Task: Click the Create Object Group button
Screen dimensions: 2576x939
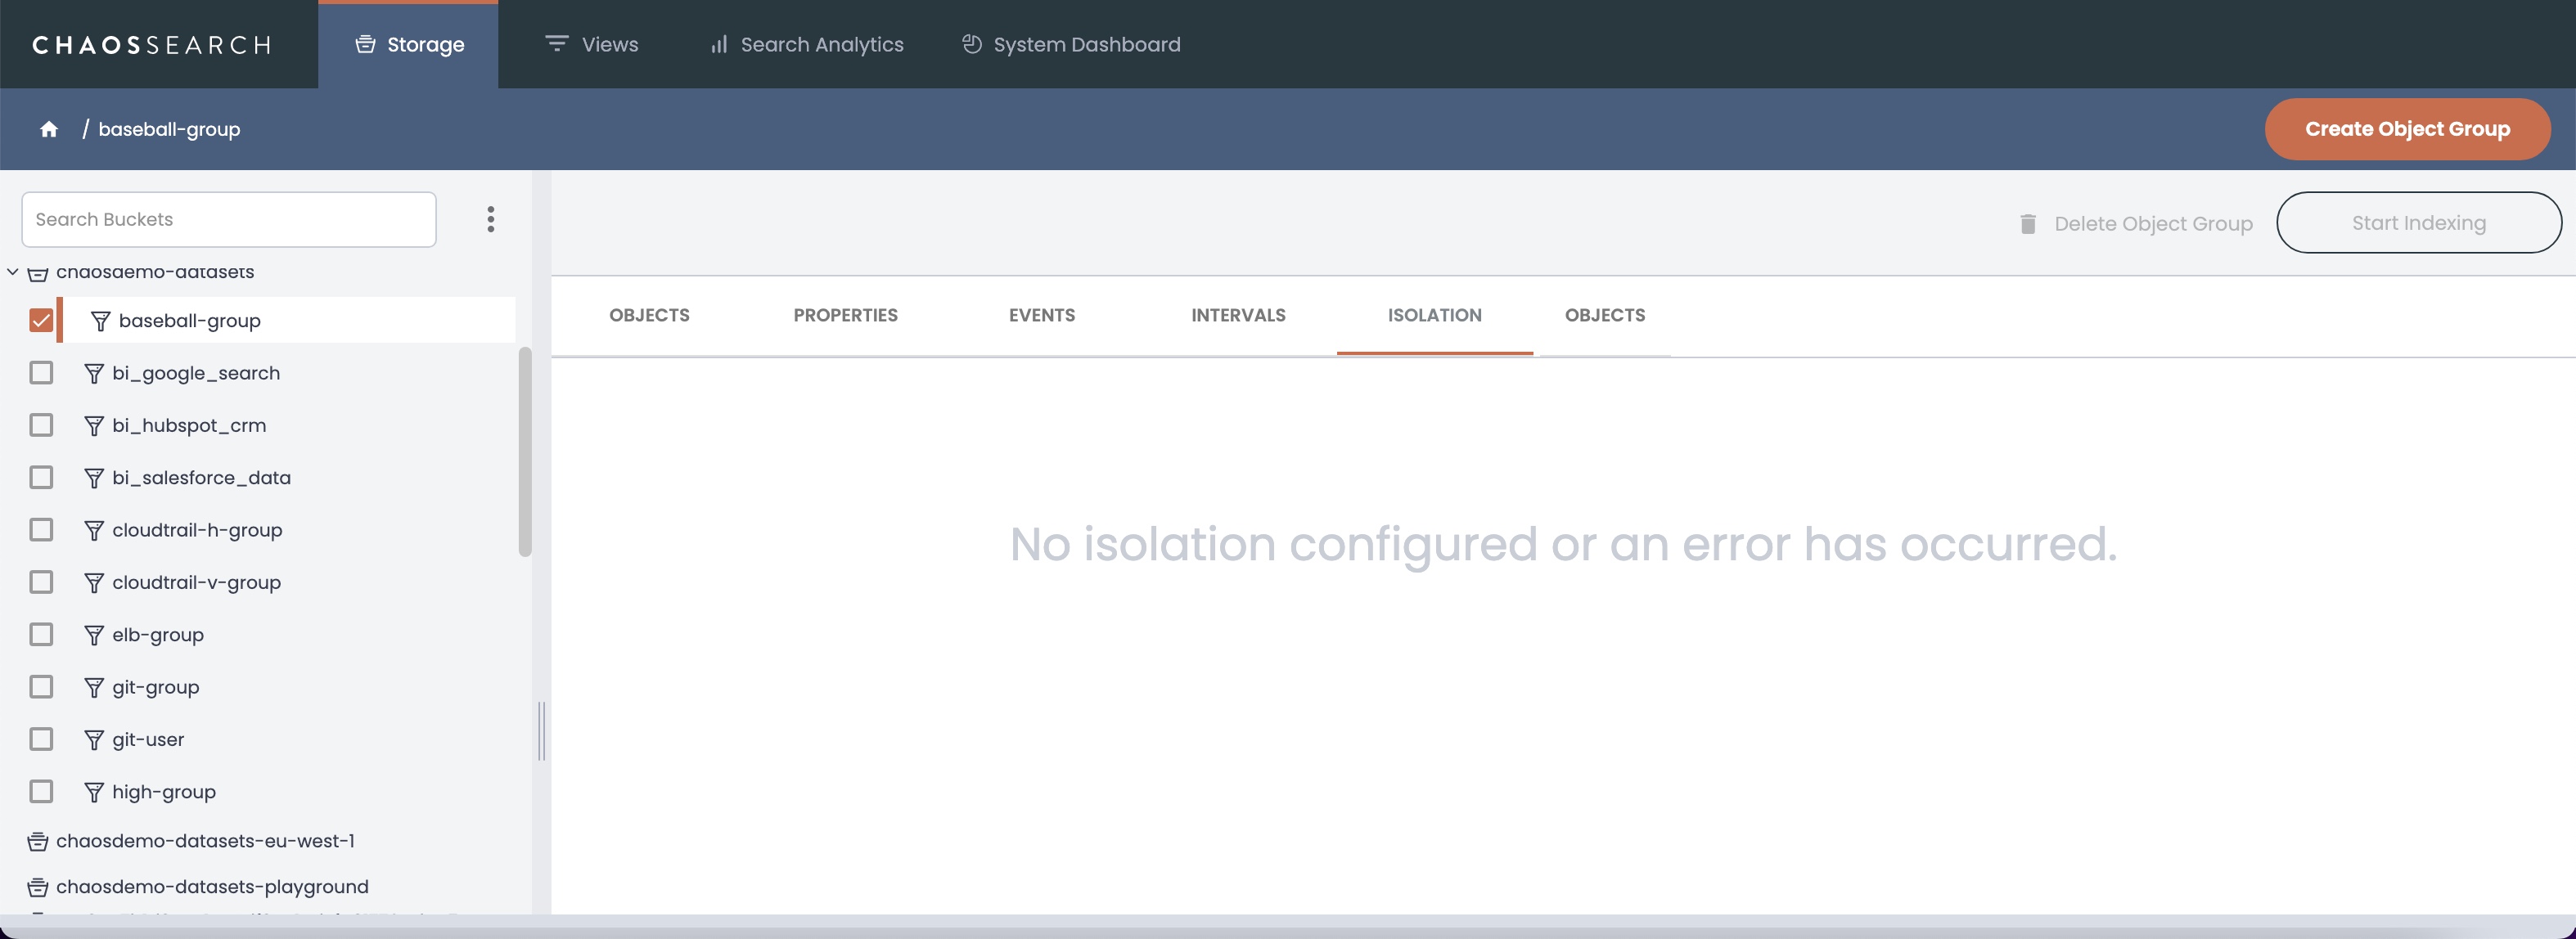Action: point(2406,129)
